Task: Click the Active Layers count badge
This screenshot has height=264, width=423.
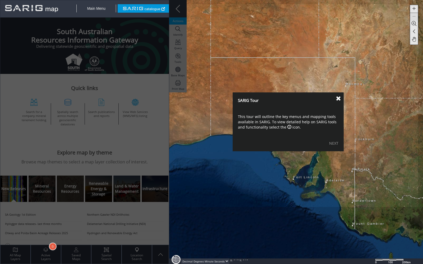Action: click(53, 247)
